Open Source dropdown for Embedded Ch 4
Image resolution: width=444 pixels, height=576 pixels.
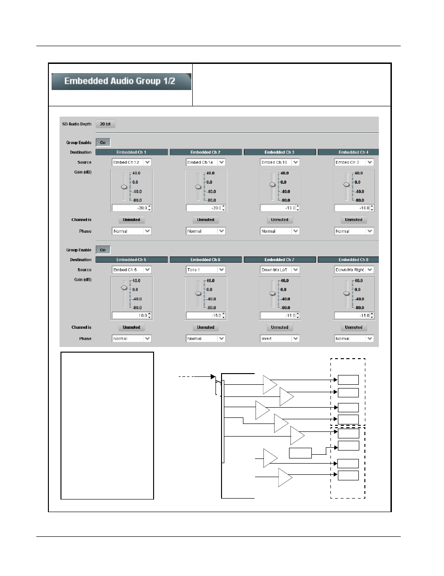pos(354,162)
